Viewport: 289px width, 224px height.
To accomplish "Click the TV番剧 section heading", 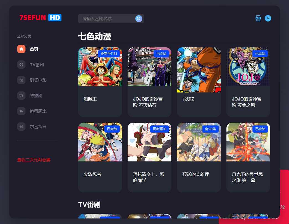I will (89, 205).
